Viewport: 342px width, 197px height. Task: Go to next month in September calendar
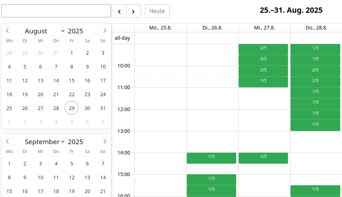pyautogui.click(x=104, y=142)
